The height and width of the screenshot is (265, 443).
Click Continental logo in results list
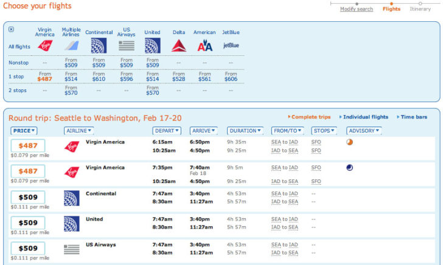tap(71, 198)
